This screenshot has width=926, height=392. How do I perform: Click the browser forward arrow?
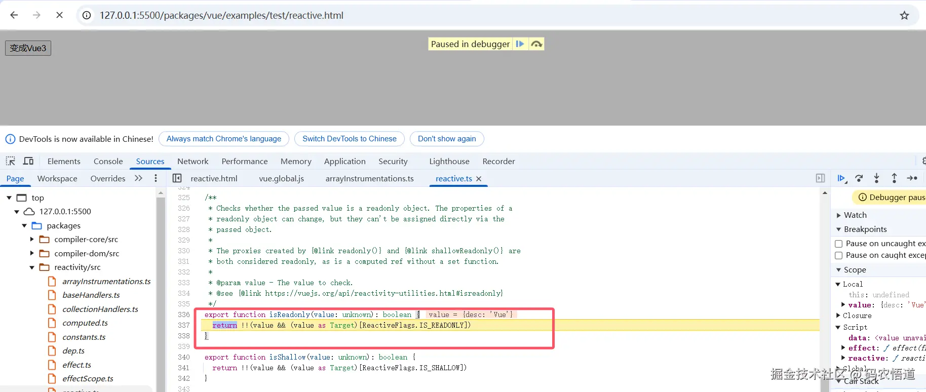tap(36, 15)
